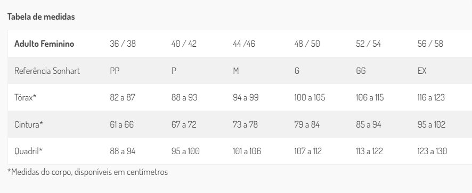Viewport: 472px width, 193px height.
Task: Select the 73 a 78 cintura cell
Action: point(246,124)
